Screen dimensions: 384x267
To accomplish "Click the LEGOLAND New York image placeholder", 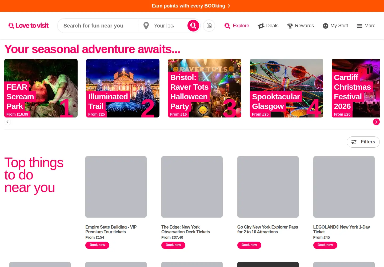I will 344,187.
